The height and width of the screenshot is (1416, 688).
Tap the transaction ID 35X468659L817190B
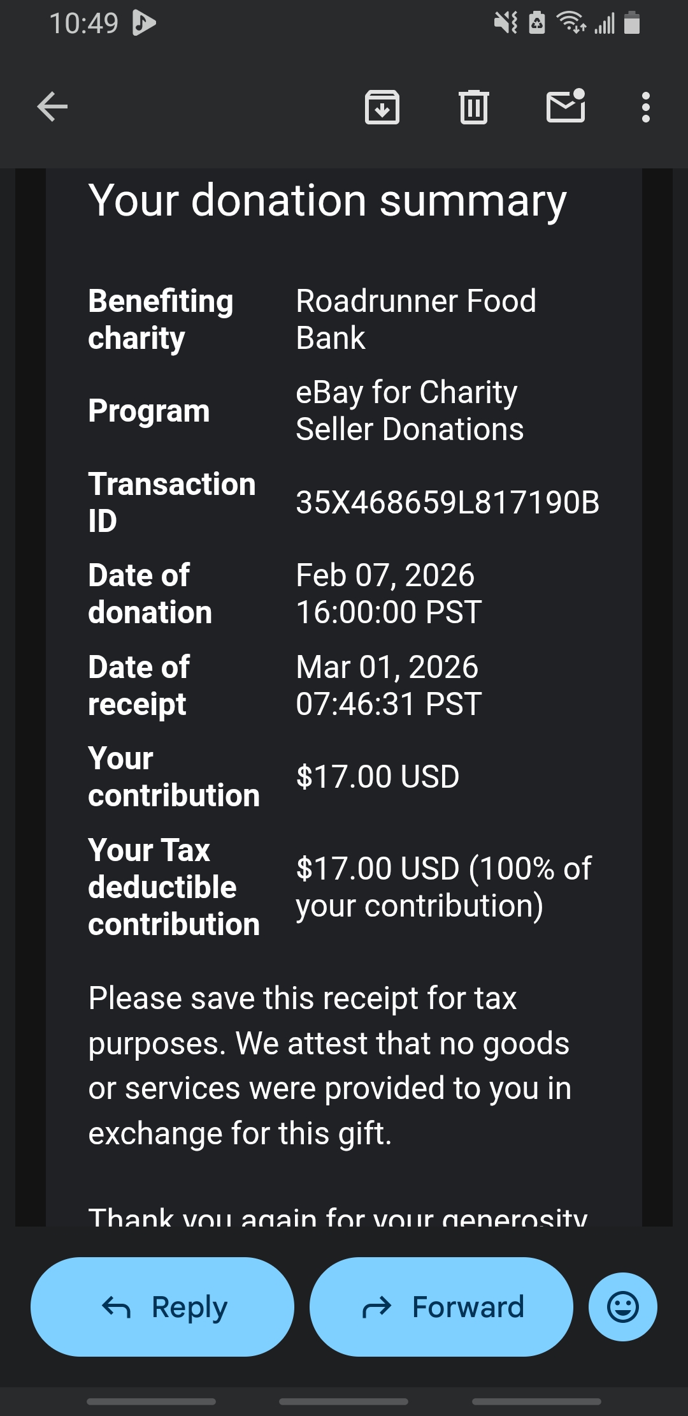click(x=447, y=503)
